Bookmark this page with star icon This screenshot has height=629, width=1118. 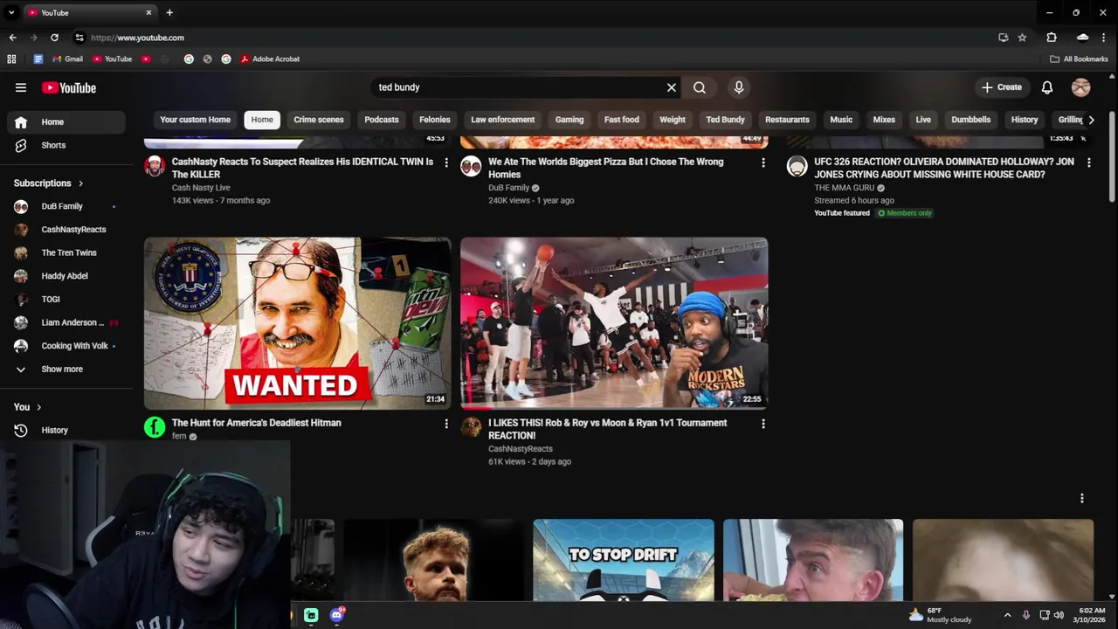coord(1022,38)
